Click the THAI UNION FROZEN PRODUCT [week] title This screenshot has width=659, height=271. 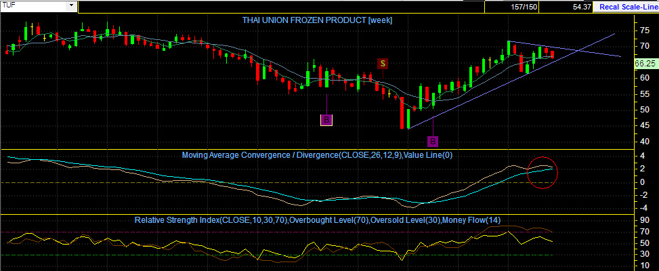pos(317,20)
